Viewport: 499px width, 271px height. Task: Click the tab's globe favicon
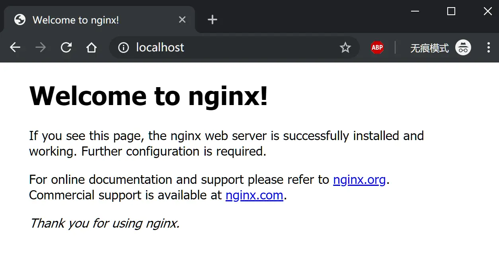click(x=19, y=19)
